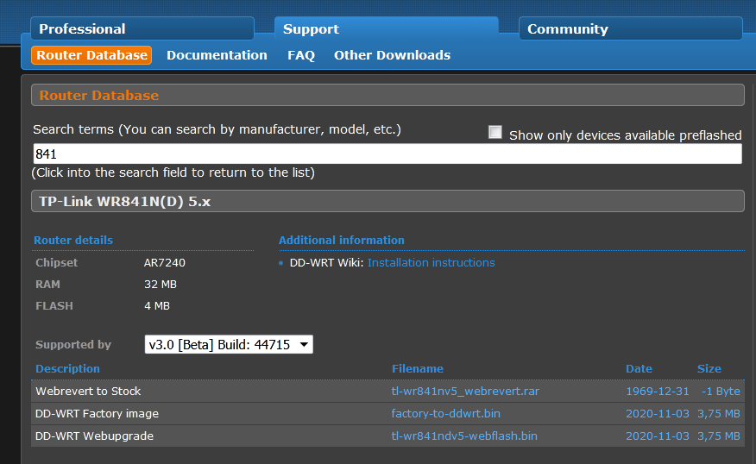The image size is (756, 464).
Task: Open the Professional tab
Action: [142, 29]
